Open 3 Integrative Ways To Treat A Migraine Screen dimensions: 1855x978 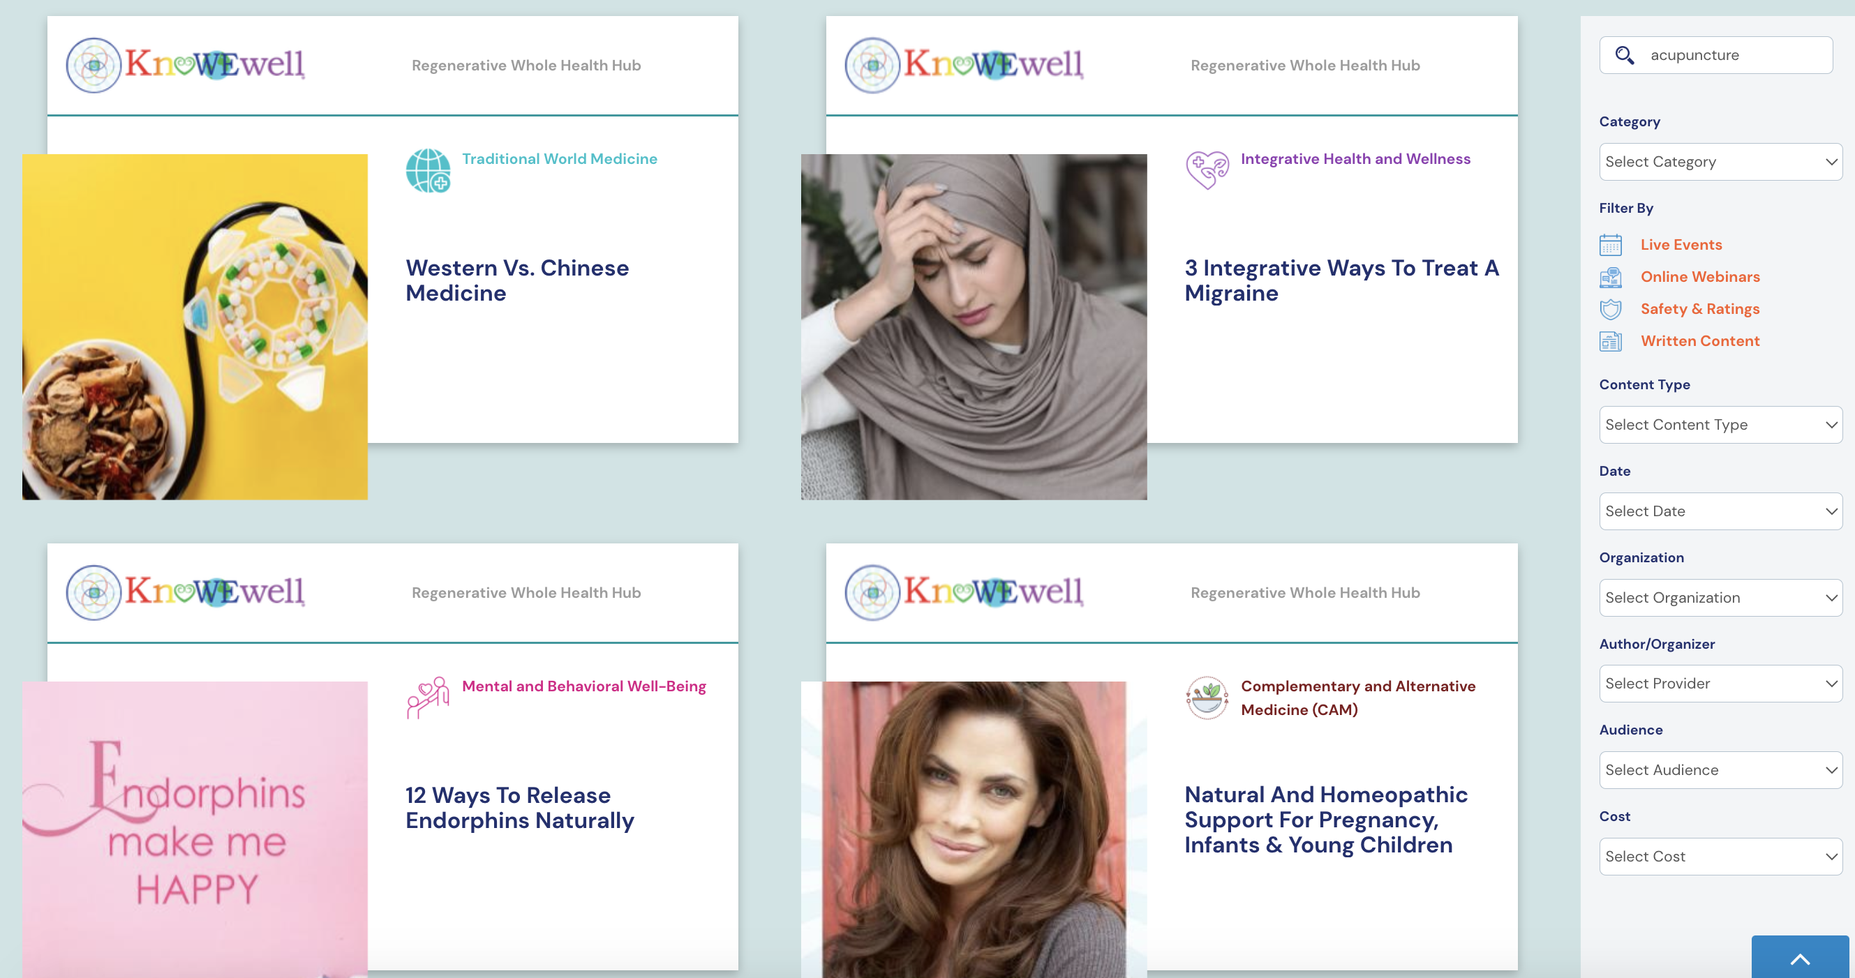click(x=1341, y=280)
